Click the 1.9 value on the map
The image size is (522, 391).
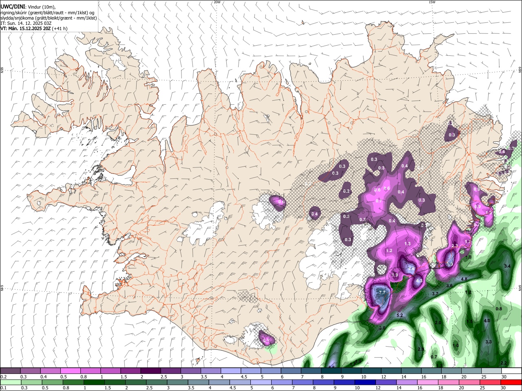395,275
